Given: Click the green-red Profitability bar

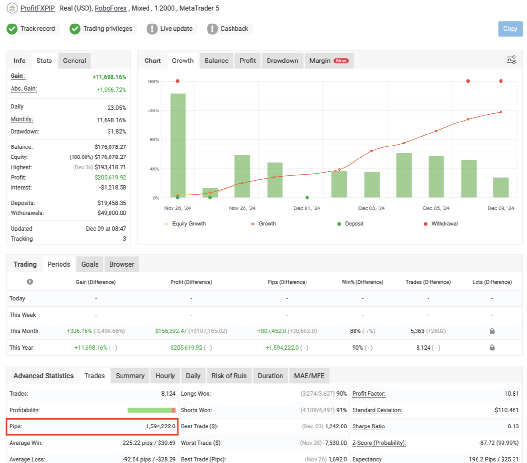Looking at the screenshot, I should click(x=152, y=410).
